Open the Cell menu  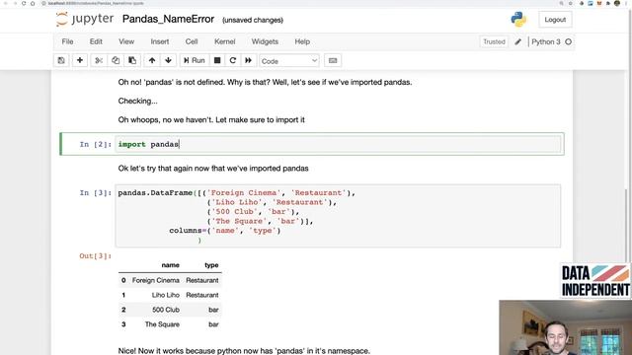(x=192, y=41)
